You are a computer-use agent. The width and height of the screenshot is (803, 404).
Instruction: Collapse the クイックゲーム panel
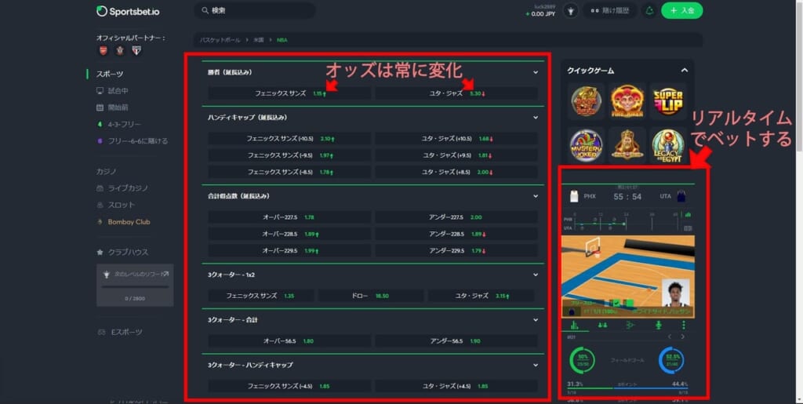(684, 70)
